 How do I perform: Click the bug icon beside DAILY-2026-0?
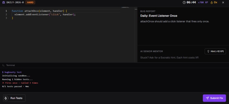click(x=4, y=3)
